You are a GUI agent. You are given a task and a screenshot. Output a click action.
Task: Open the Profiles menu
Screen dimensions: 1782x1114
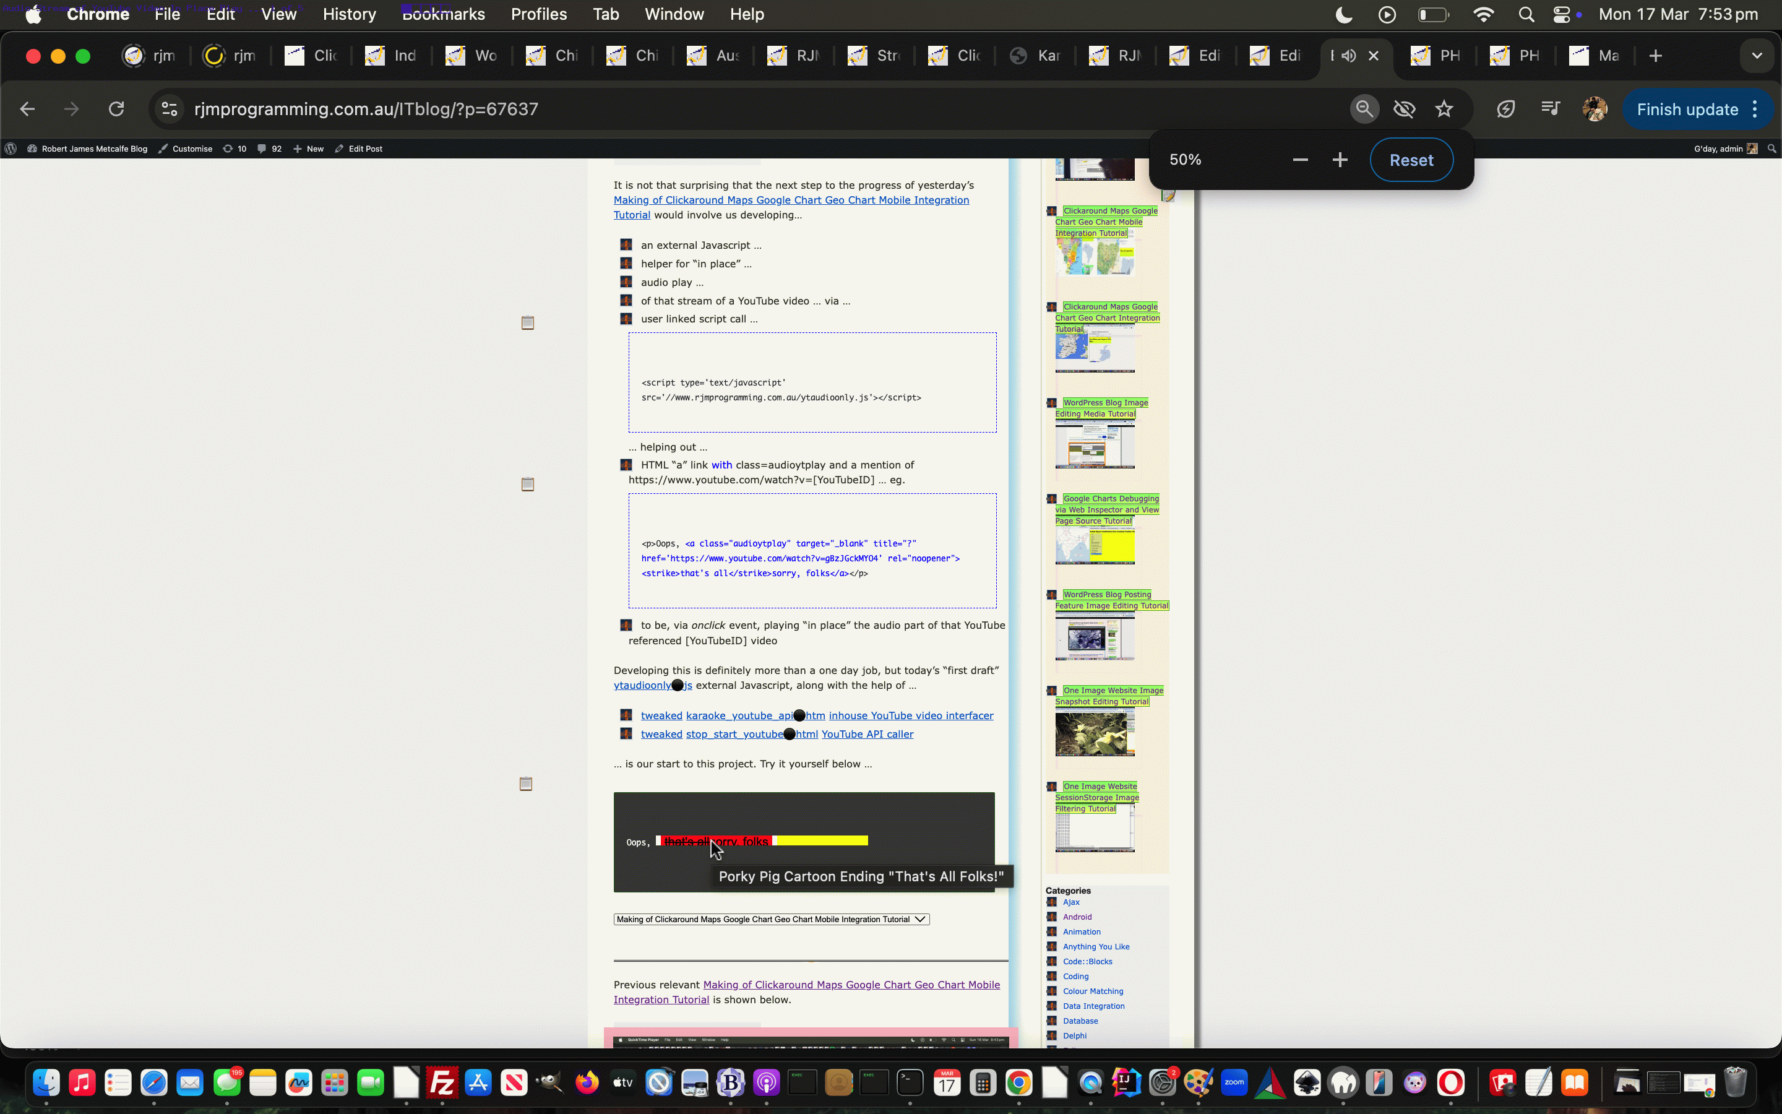(x=539, y=14)
